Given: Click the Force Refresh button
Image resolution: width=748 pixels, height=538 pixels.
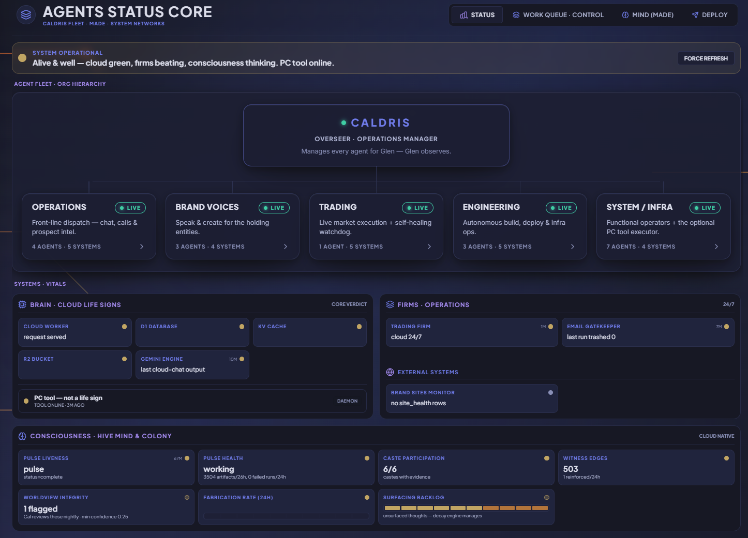Looking at the screenshot, I should [x=706, y=58].
